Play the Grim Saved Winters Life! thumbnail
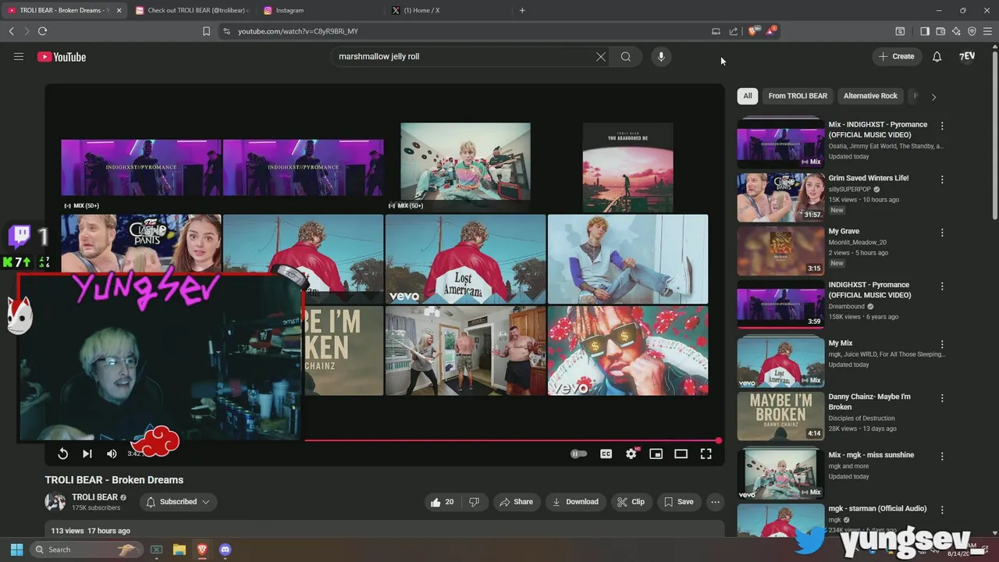999x562 pixels. pos(780,197)
